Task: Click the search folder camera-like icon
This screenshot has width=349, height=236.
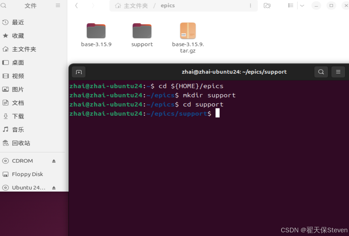Action: point(267,6)
